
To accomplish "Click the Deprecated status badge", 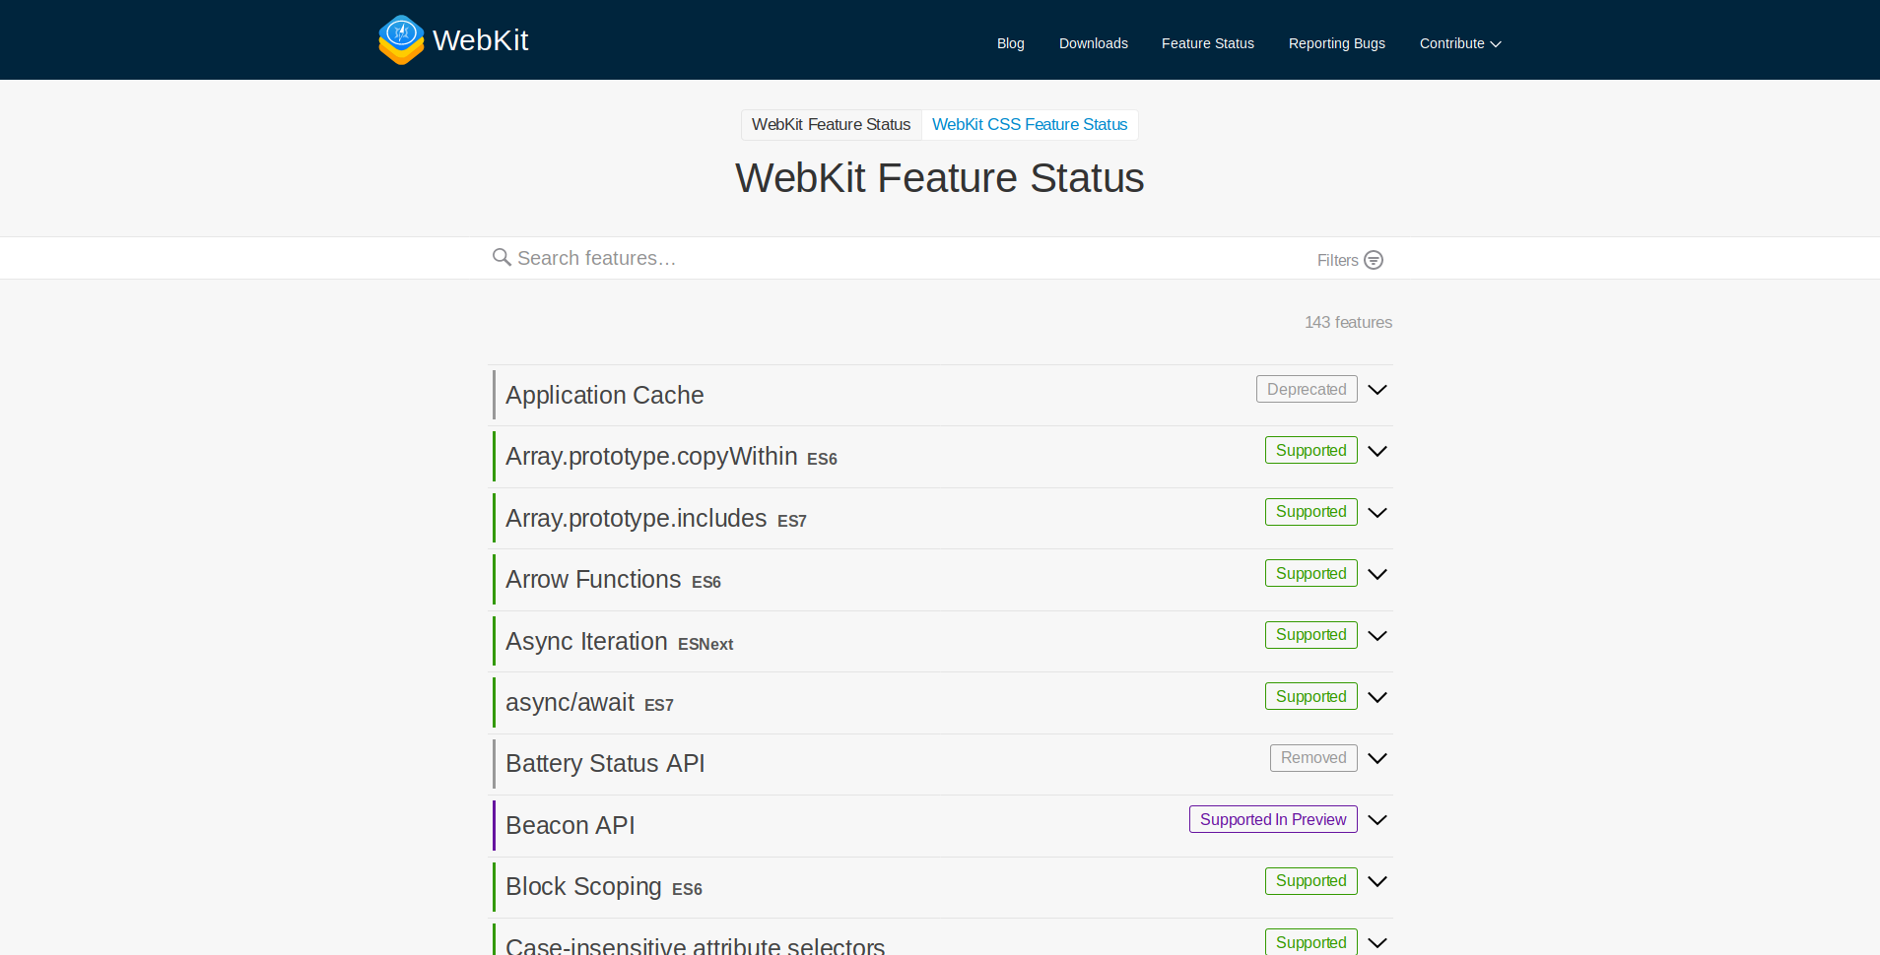I will 1307,389.
